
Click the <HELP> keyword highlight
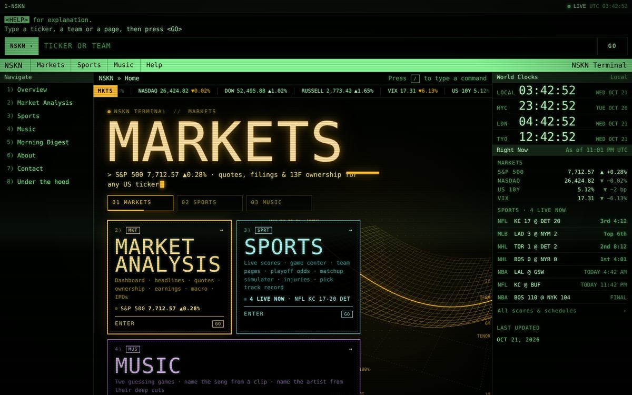[x=17, y=20]
